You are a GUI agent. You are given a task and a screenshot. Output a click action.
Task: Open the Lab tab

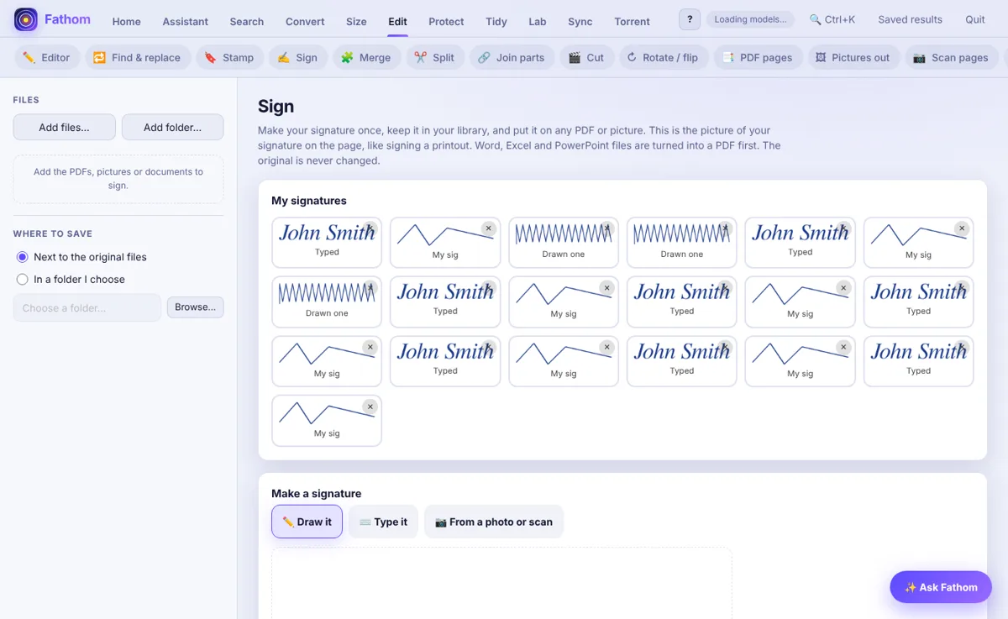click(538, 21)
